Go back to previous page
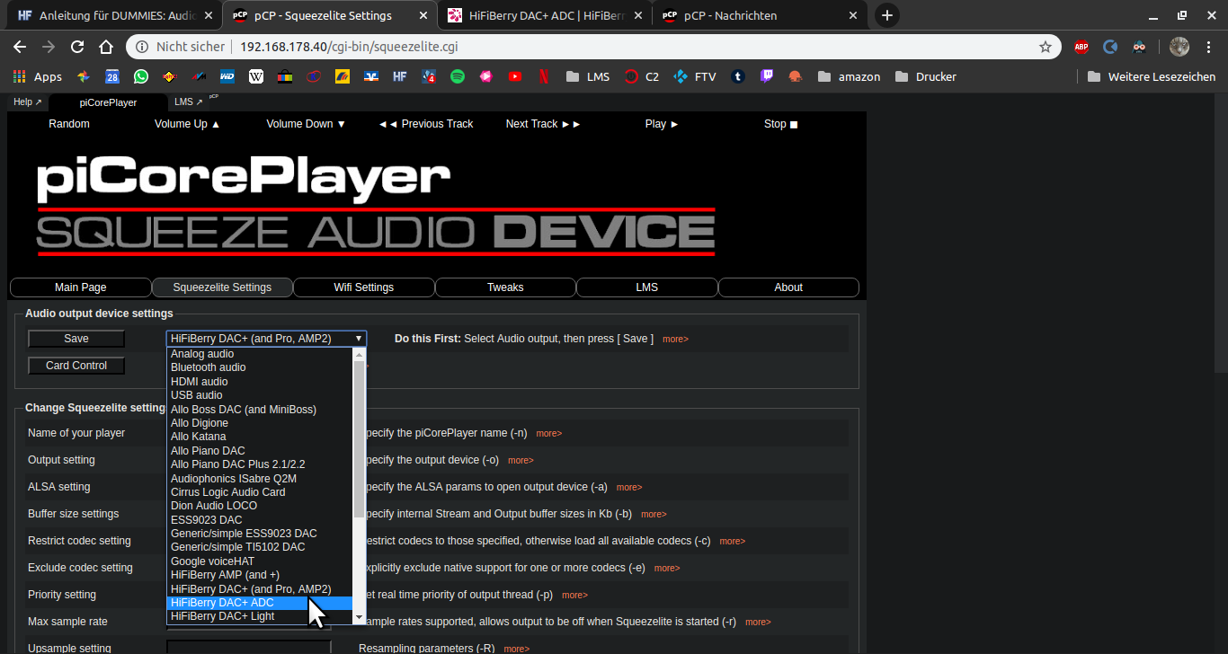 point(20,47)
